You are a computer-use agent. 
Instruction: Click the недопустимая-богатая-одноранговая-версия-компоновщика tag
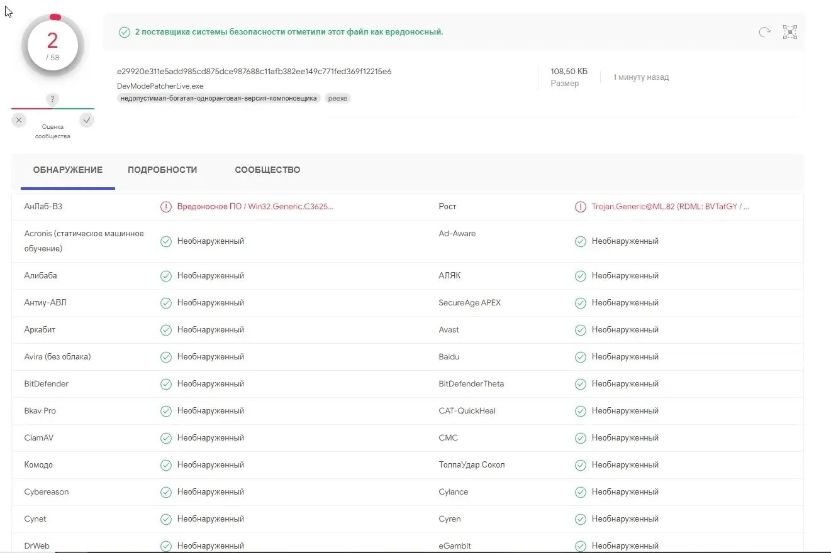pos(219,98)
